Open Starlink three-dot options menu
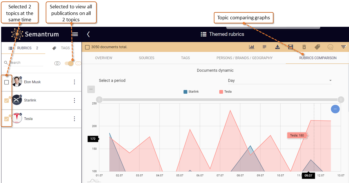 pos(74,100)
